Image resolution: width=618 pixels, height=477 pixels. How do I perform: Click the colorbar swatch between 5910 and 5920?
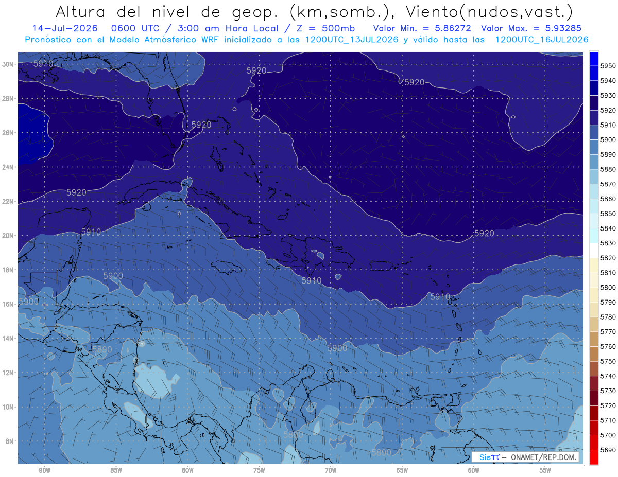tap(594, 118)
